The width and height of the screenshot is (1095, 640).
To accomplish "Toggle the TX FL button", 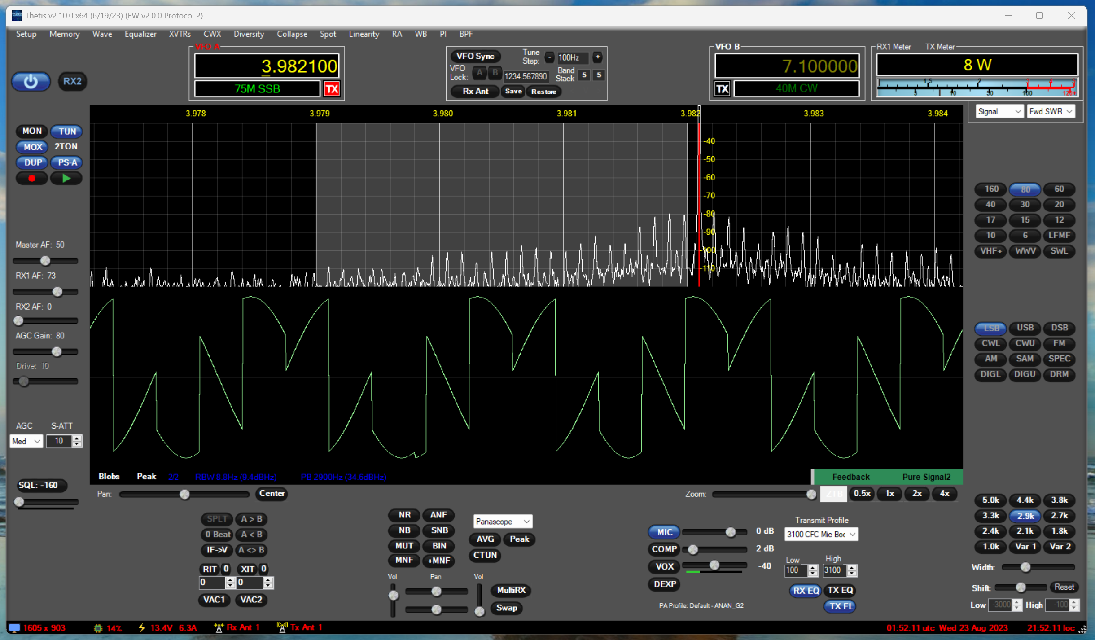I will (840, 606).
